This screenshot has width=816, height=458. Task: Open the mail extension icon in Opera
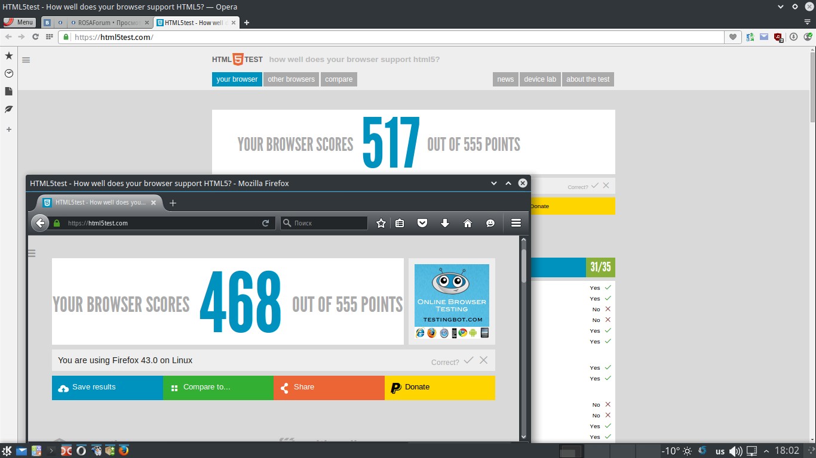[x=764, y=37]
